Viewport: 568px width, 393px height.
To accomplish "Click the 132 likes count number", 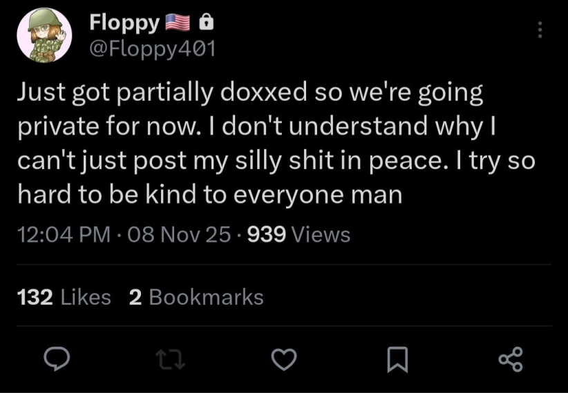I will (x=35, y=297).
